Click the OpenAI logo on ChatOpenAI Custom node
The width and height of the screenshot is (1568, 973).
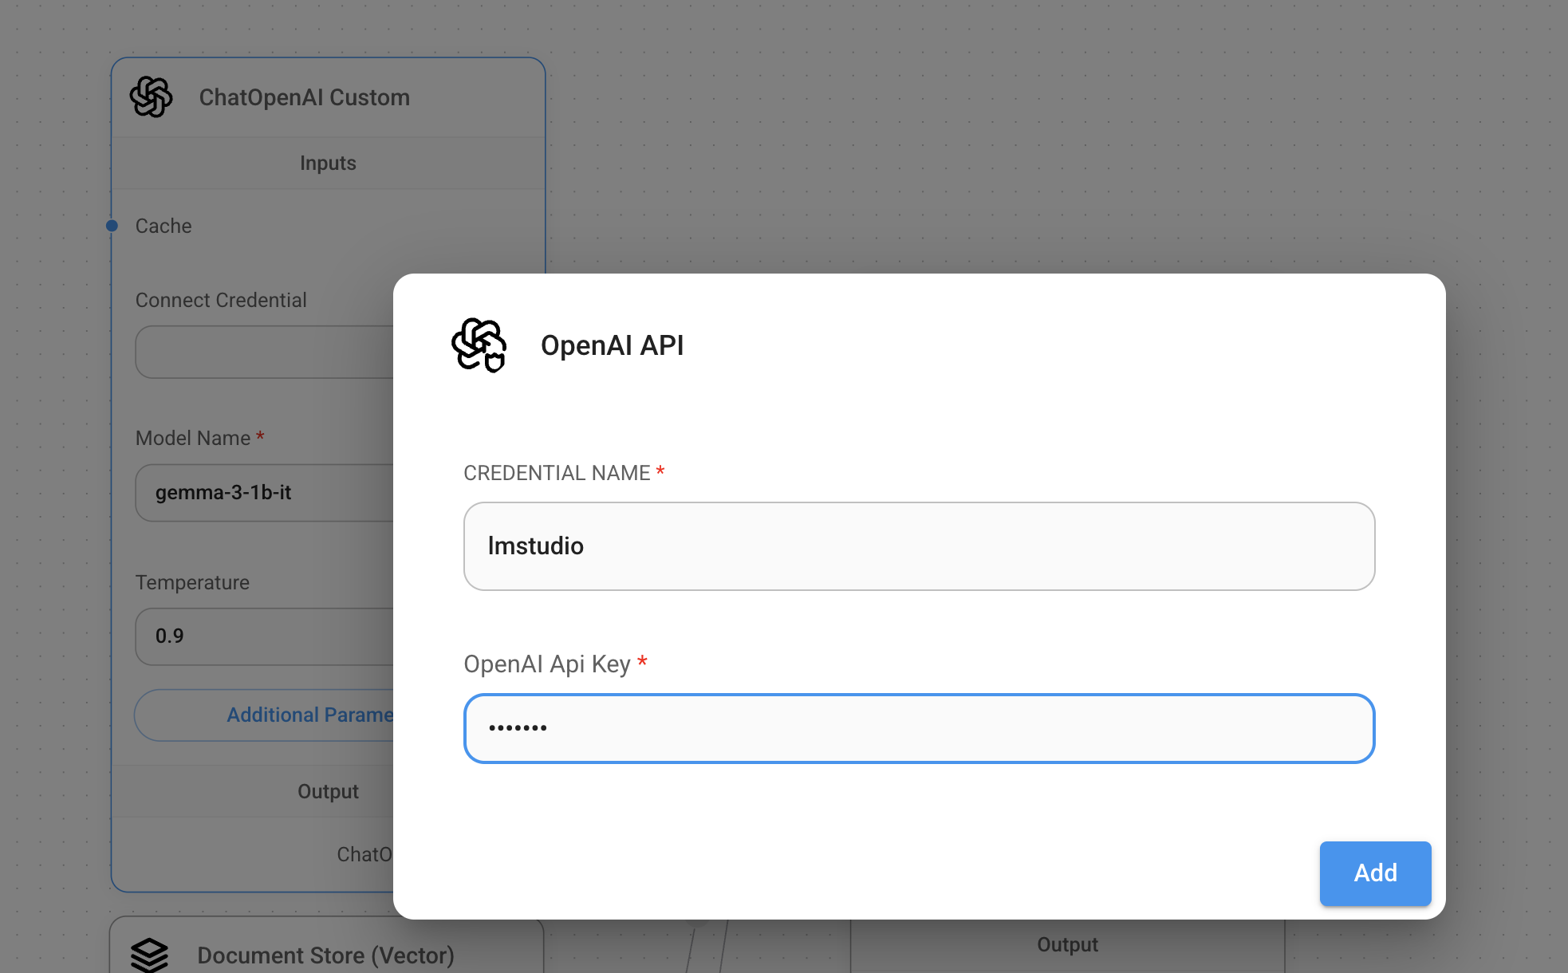click(x=151, y=97)
